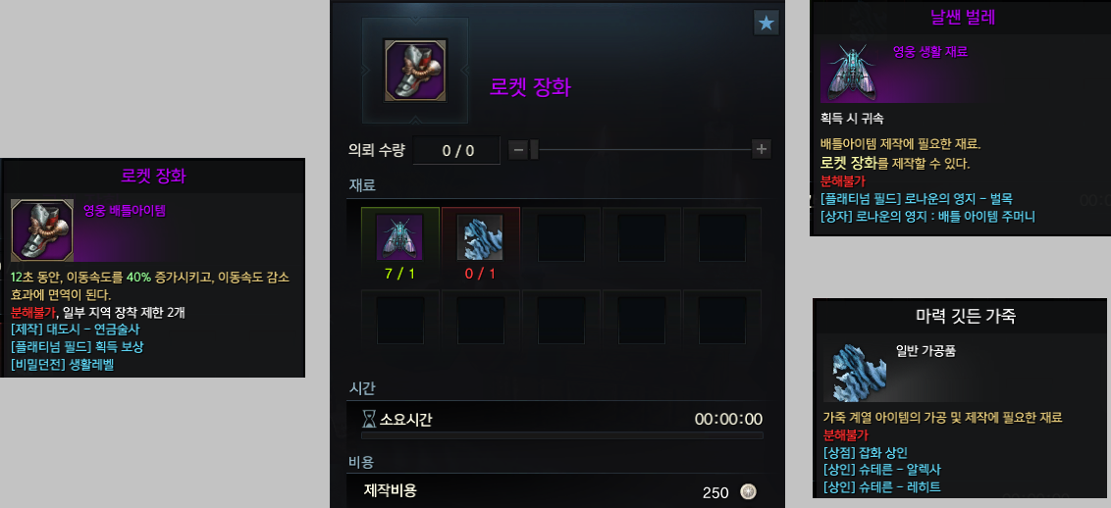The height and width of the screenshot is (508, 1111).
Task: Open the [상점] 잡화 상인 source link
Action: [x=865, y=452]
